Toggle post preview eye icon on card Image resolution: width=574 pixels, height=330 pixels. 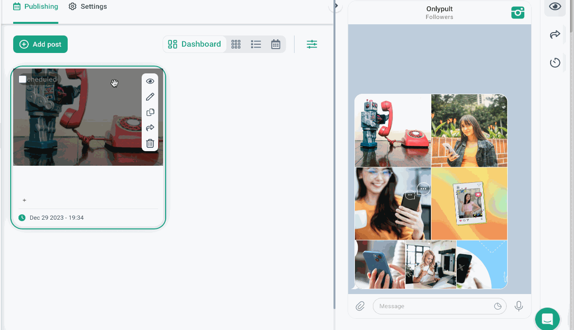[150, 81]
